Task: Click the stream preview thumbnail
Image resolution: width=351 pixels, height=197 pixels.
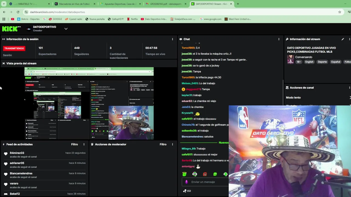Action: coord(89,103)
